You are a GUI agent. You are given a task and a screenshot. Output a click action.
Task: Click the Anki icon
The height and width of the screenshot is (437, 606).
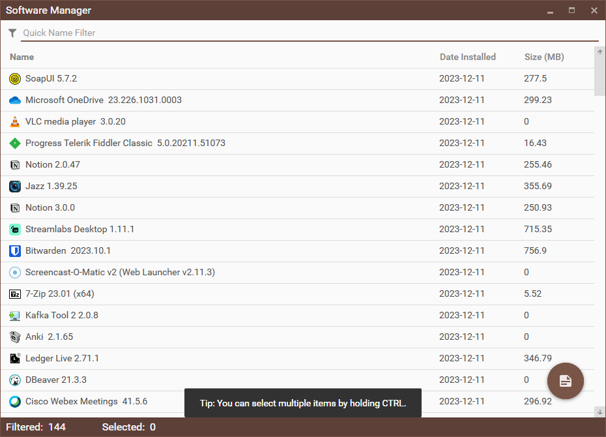15,337
